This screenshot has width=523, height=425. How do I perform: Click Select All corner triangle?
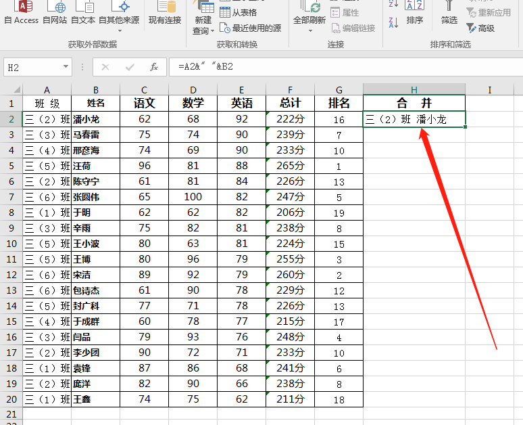pyautogui.click(x=16, y=89)
